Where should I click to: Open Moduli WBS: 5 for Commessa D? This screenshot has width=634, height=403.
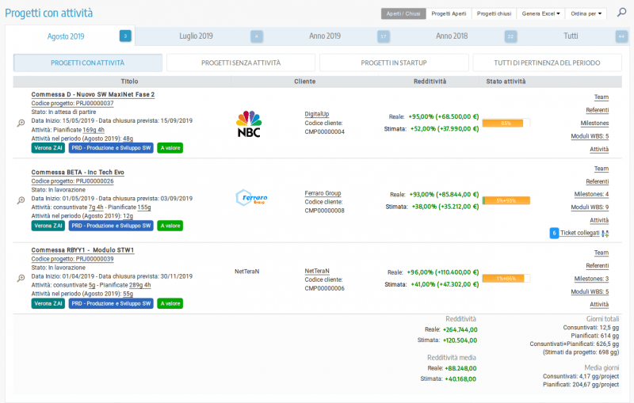[590, 136]
